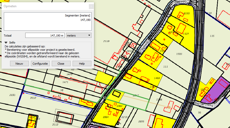Click parcel label 2310 on map
Screen dimensions: 230x128
tap(106, 41)
